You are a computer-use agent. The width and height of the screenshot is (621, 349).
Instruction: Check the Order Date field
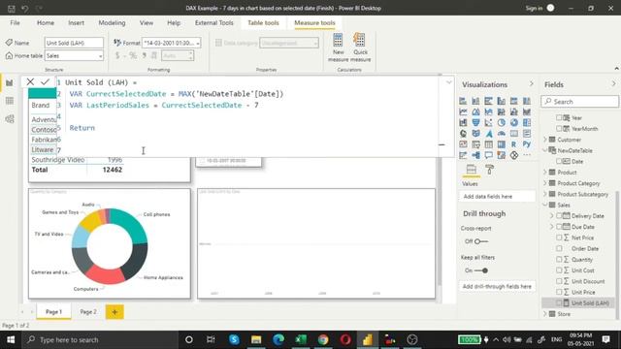tap(559, 248)
